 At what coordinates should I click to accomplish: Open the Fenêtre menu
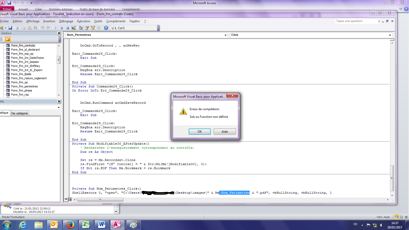134,21
